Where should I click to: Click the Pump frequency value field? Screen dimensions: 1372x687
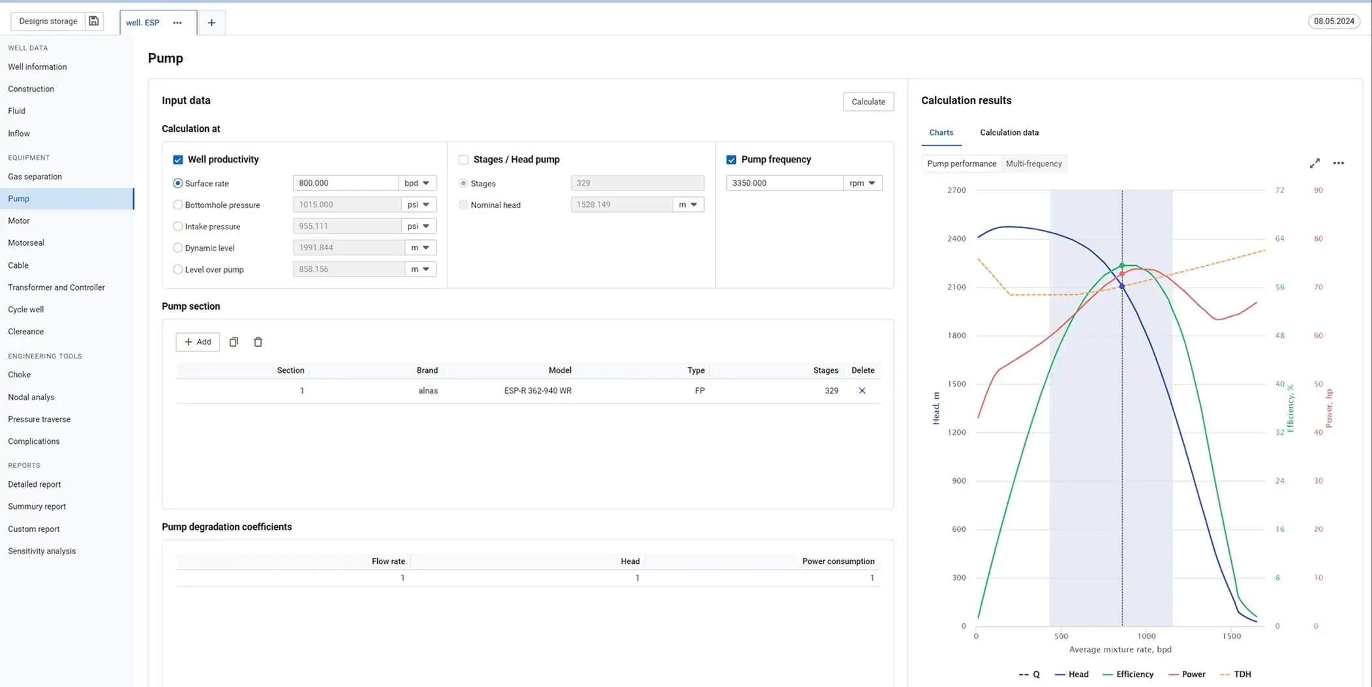click(784, 183)
